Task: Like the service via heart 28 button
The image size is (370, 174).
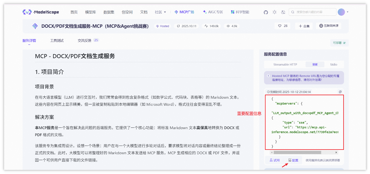Action: (x=283, y=26)
